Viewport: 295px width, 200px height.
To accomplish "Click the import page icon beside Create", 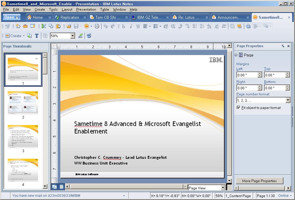I will [29, 36].
